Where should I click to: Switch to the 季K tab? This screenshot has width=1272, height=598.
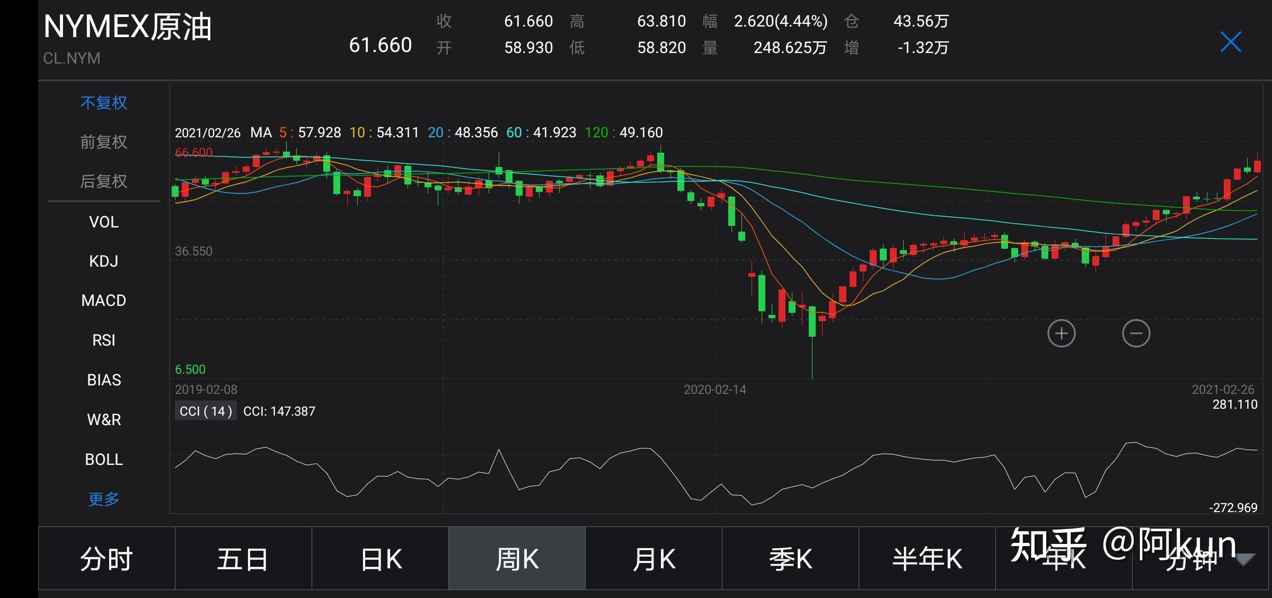(x=790, y=559)
